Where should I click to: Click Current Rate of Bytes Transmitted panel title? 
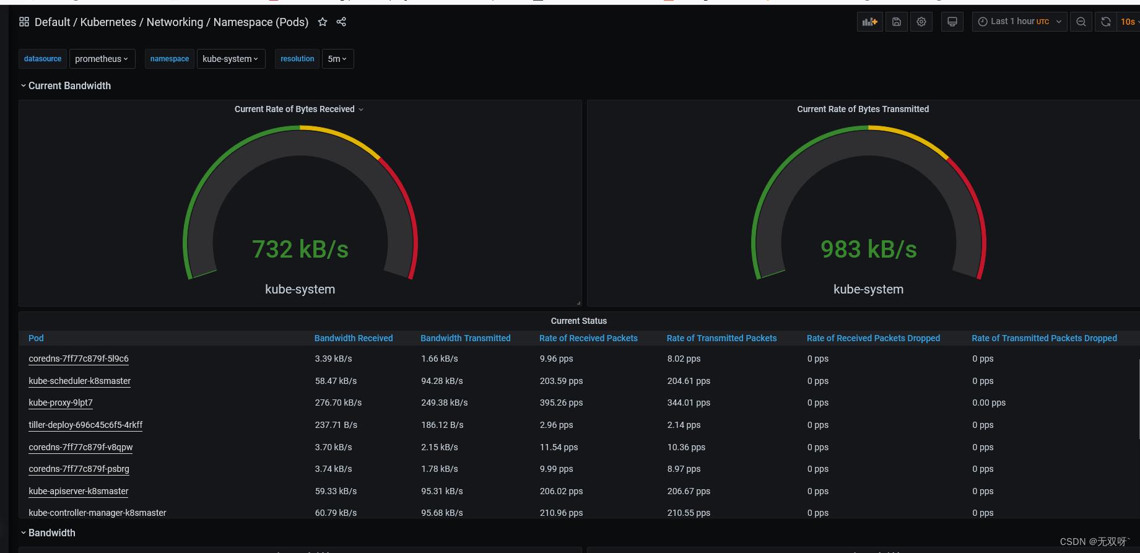coord(863,109)
